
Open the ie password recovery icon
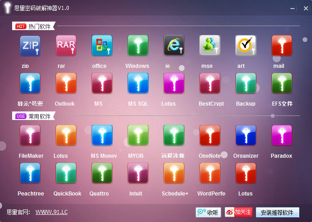pyautogui.click(x=174, y=45)
